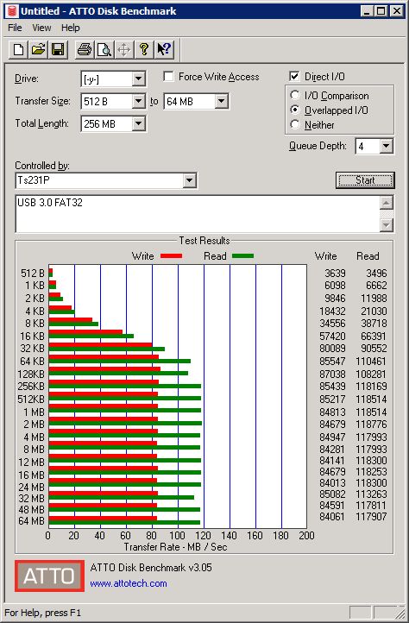The width and height of the screenshot is (409, 623).
Task: Enable Force Write Access checkbox
Action: 169,76
